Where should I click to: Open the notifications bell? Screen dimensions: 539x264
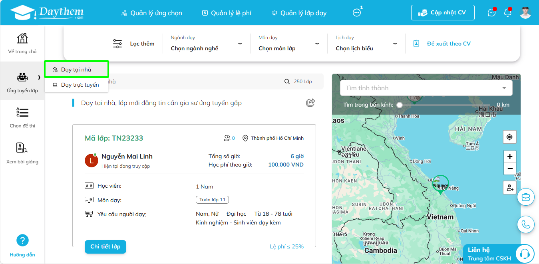click(508, 13)
